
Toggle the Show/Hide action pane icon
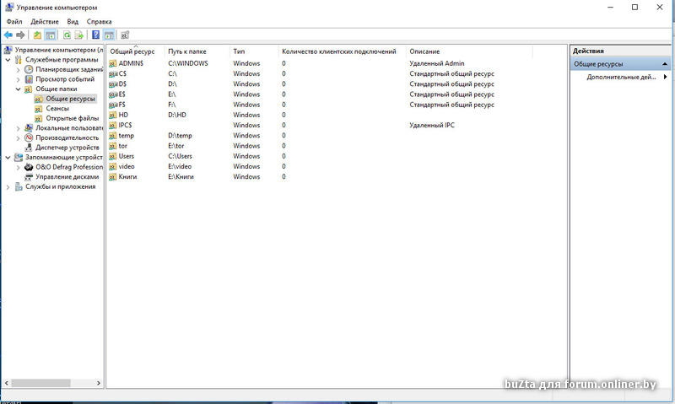(109, 35)
